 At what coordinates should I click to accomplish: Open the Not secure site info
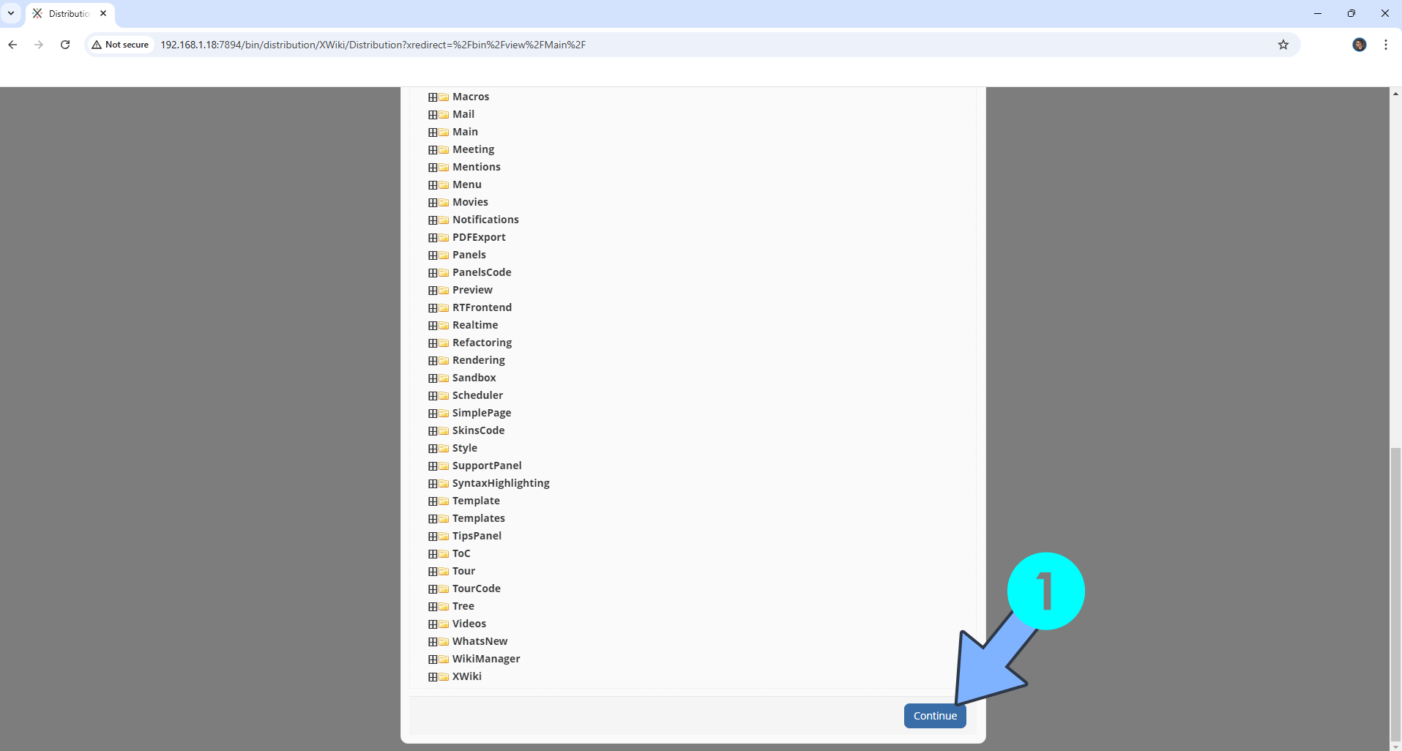tap(120, 45)
